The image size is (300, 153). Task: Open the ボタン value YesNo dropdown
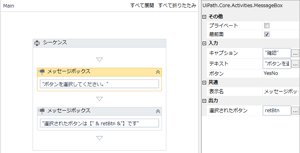[x=281, y=73]
